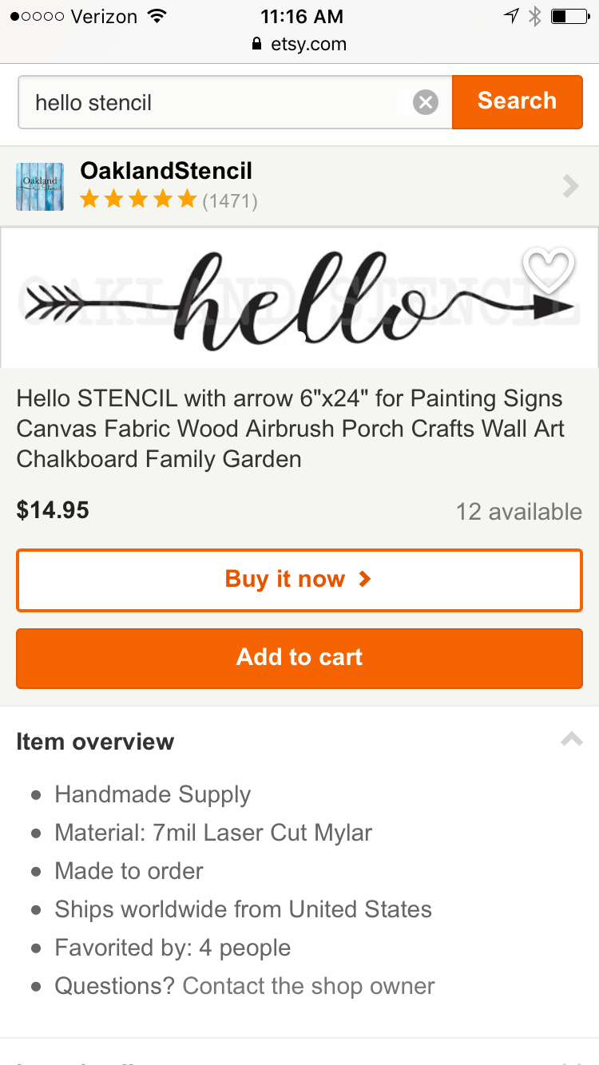This screenshot has height=1065, width=599.
Task: Tap the location services arrow icon
Action: (511, 16)
